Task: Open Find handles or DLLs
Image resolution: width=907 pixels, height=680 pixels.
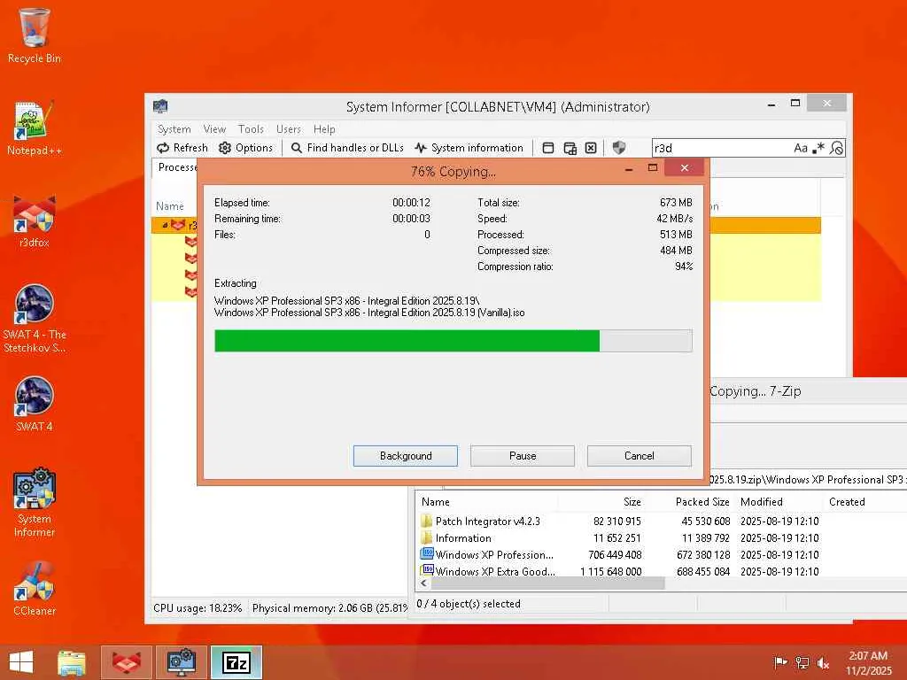Action: click(347, 148)
